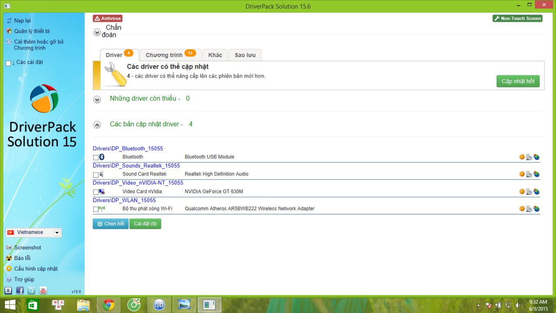The width and height of the screenshot is (556, 313).
Task: Open Drivers\DP_Bluetooth_15055 link
Action: point(128,148)
